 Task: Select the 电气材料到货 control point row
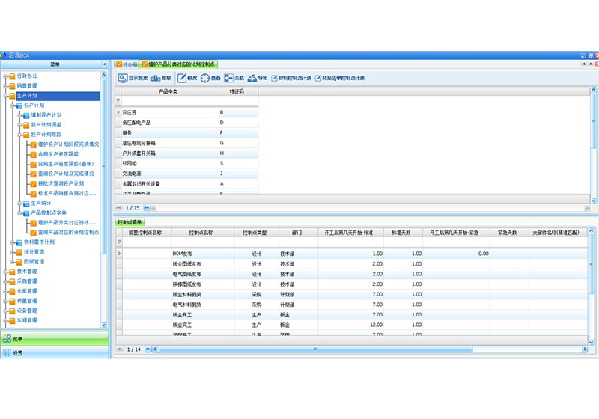[x=352, y=305]
